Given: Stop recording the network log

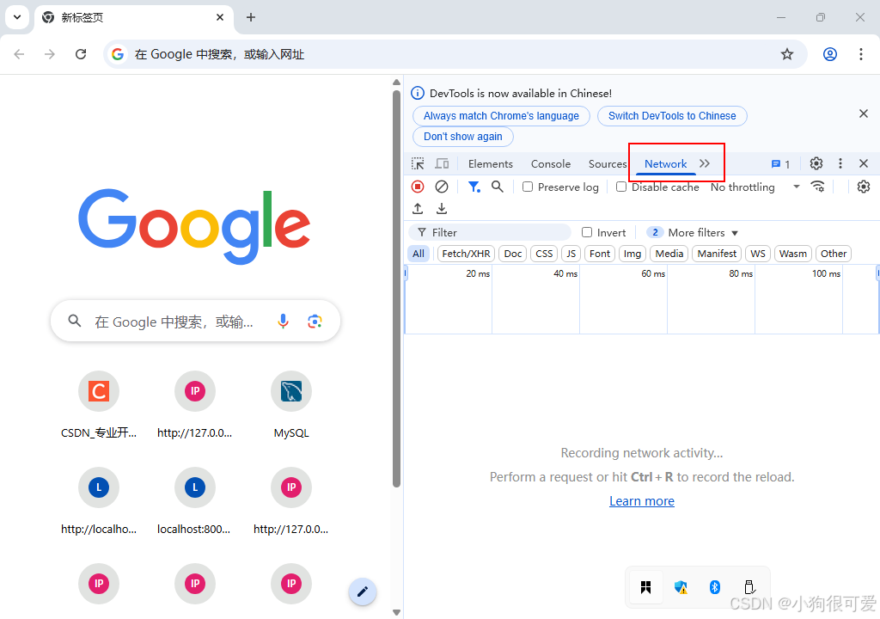Looking at the screenshot, I should point(418,187).
